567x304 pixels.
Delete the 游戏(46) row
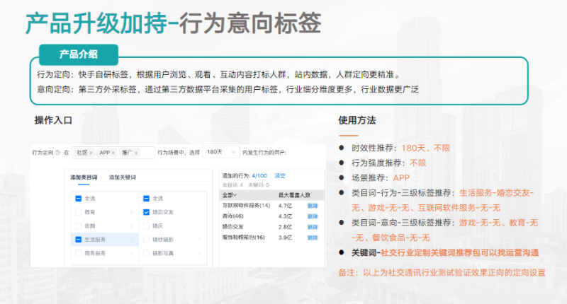click(313, 216)
